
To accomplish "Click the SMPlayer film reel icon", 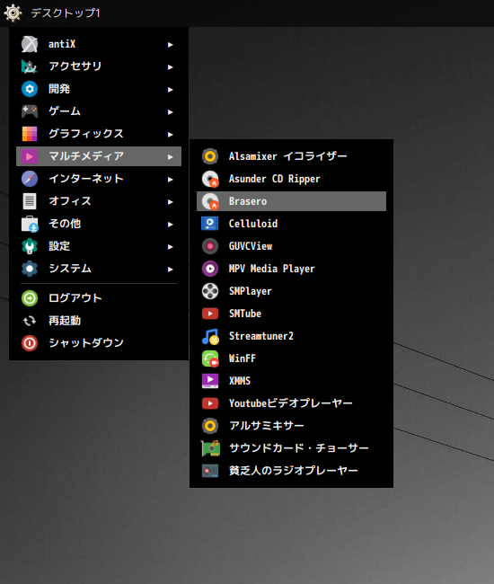I will [x=210, y=291].
